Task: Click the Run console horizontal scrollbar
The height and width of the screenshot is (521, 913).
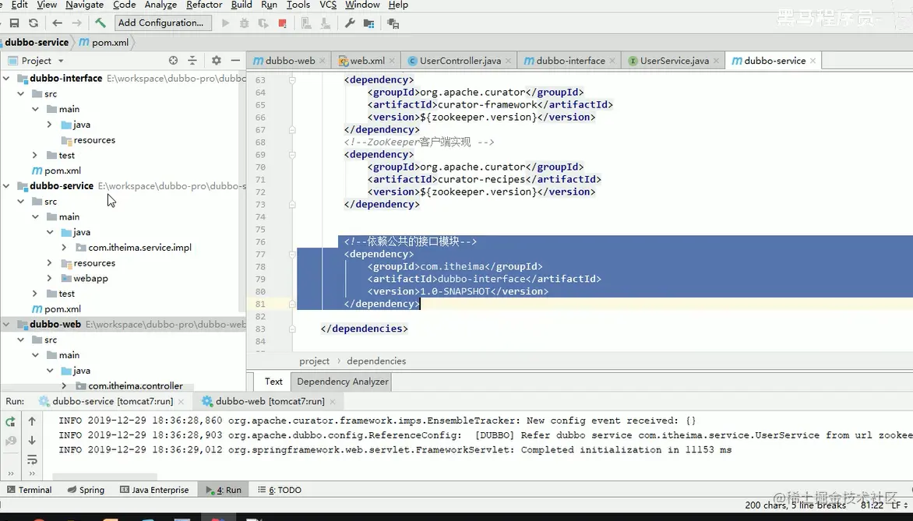Action: click(x=105, y=476)
